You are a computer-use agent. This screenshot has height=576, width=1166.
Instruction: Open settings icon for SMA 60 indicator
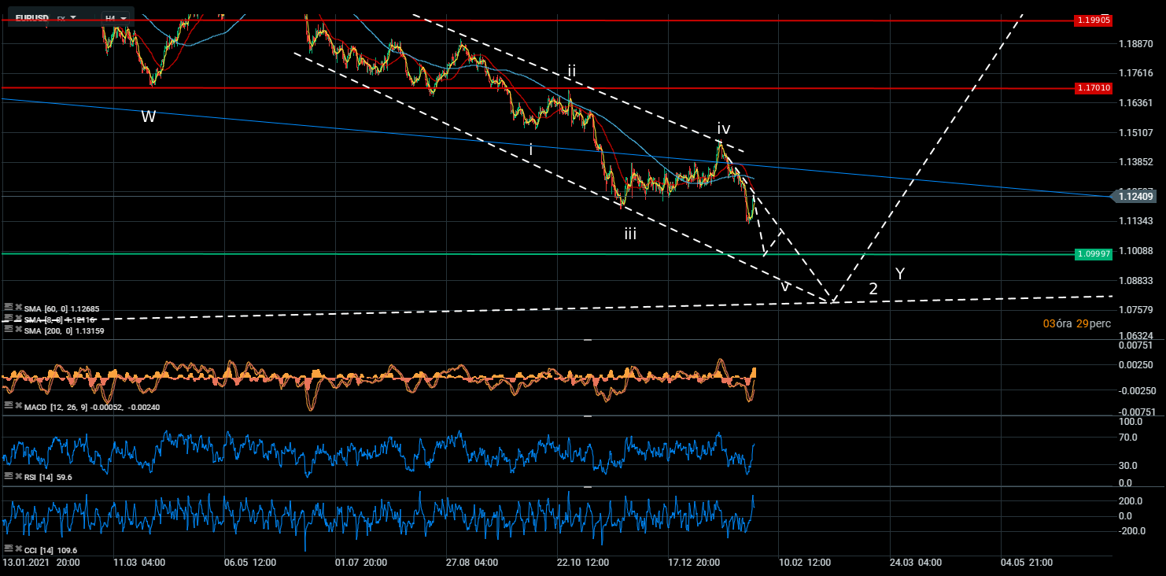pos(8,308)
